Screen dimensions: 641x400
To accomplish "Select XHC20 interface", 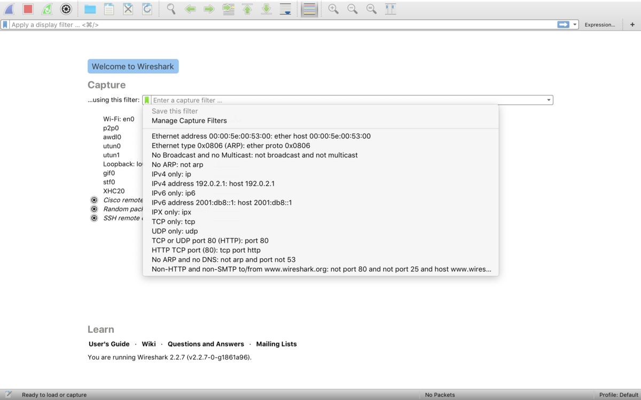I will tap(114, 191).
